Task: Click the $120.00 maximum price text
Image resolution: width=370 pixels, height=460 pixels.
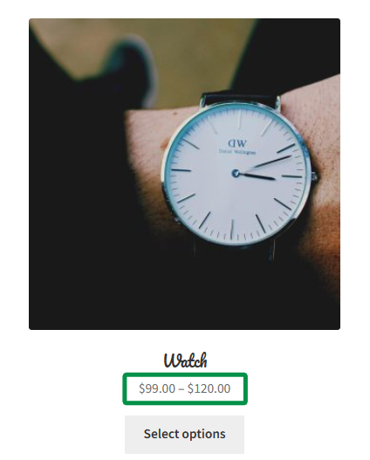Action: click(209, 388)
